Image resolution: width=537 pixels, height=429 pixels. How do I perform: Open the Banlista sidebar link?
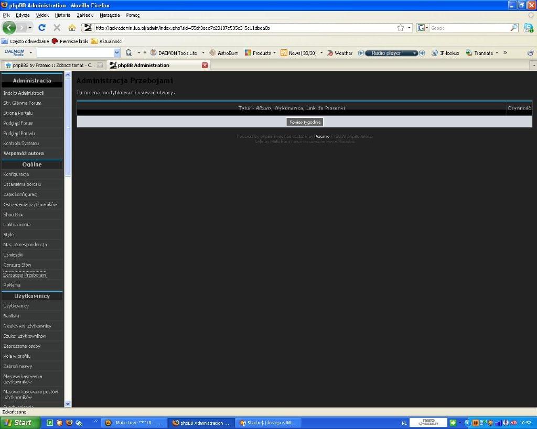[x=12, y=316]
